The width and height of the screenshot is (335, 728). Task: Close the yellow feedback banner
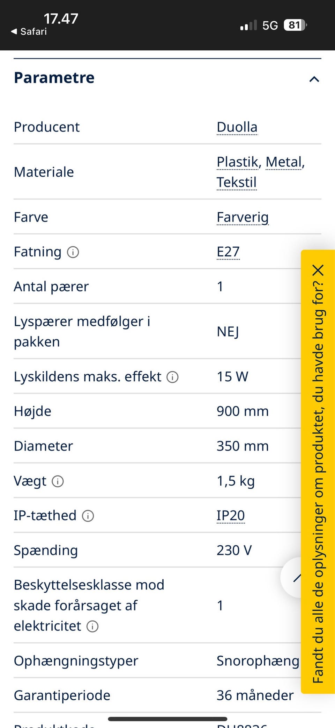click(318, 270)
